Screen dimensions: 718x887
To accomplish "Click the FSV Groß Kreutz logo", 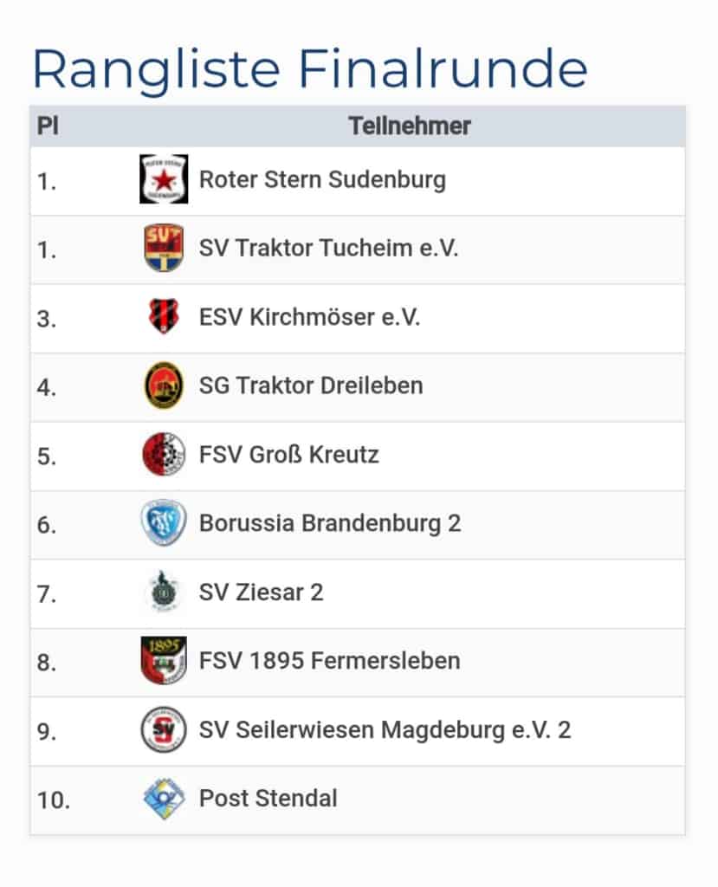I will [x=164, y=454].
